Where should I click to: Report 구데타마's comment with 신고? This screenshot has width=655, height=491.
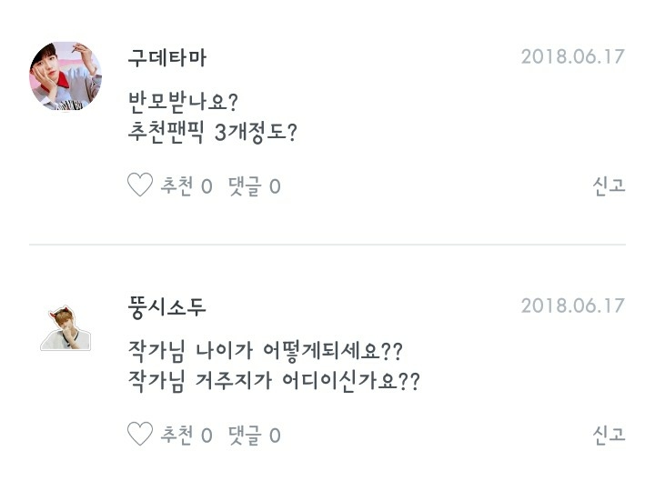(609, 186)
